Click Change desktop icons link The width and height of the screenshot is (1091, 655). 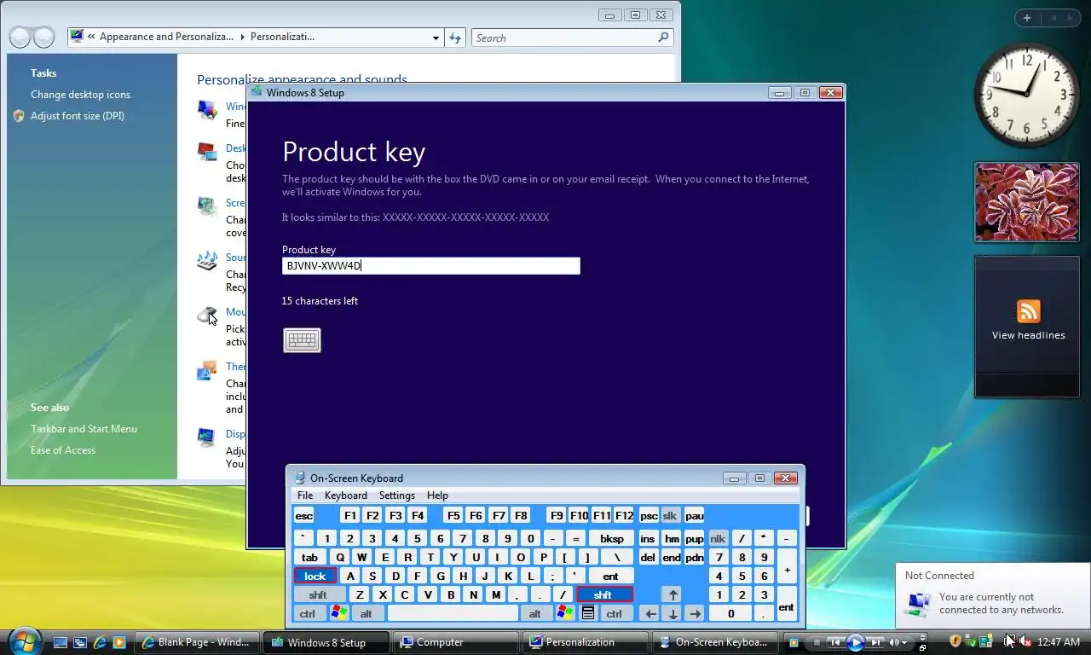(80, 95)
